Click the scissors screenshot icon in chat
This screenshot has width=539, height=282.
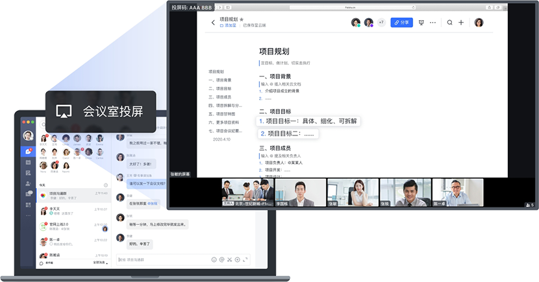click(229, 260)
